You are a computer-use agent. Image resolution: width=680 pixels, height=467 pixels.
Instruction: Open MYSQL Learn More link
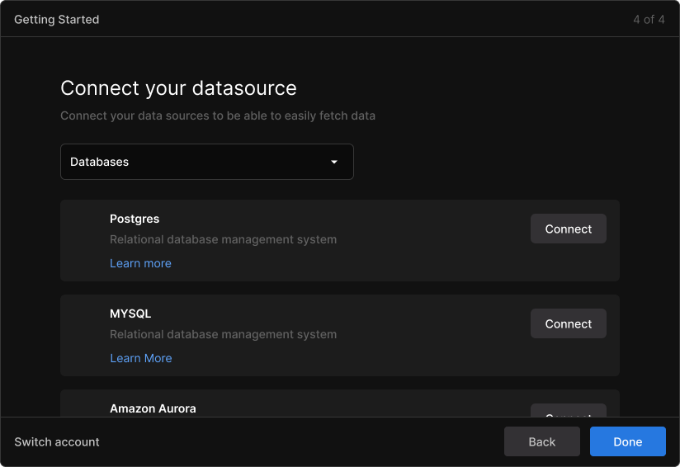141,358
